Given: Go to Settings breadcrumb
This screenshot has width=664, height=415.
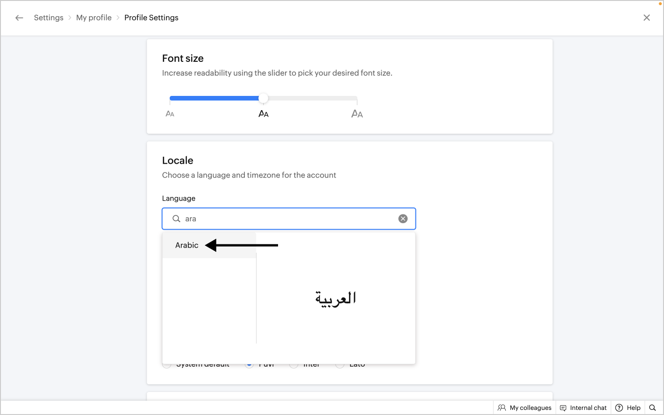Looking at the screenshot, I should 48,18.
